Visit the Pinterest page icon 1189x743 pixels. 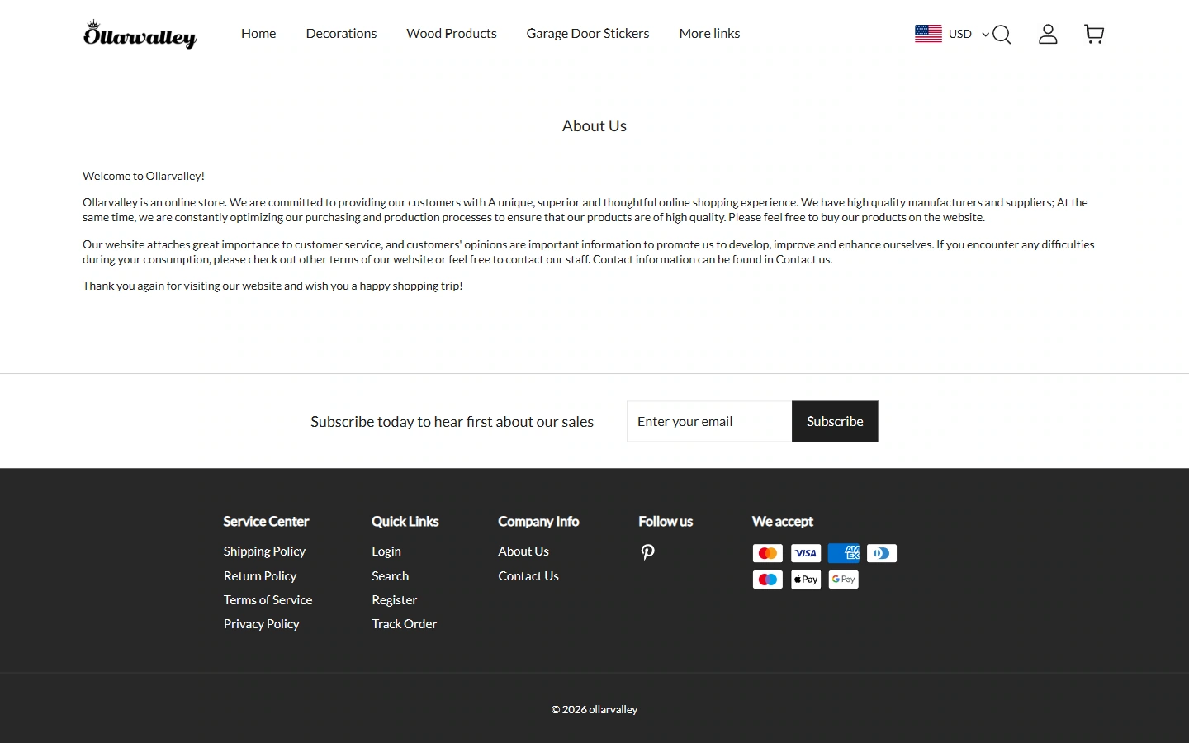pyautogui.click(x=648, y=552)
